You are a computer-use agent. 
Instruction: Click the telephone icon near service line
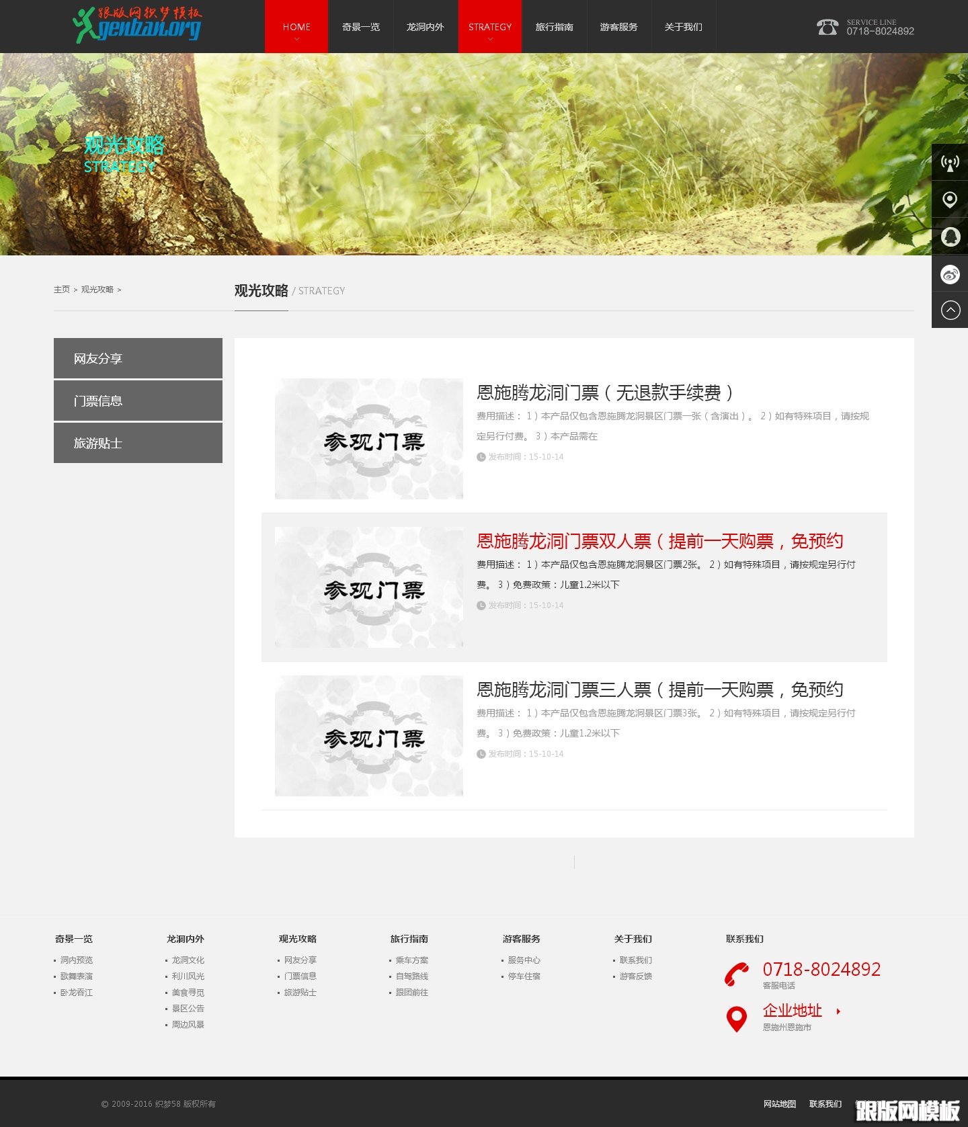pyautogui.click(x=828, y=27)
